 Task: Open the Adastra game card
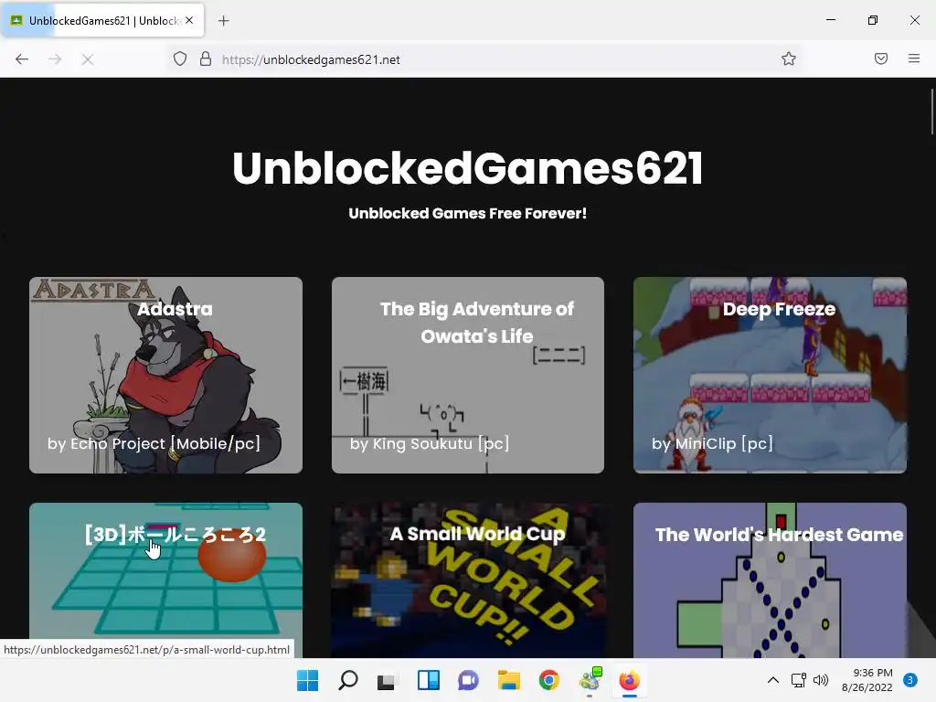click(x=166, y=375)
